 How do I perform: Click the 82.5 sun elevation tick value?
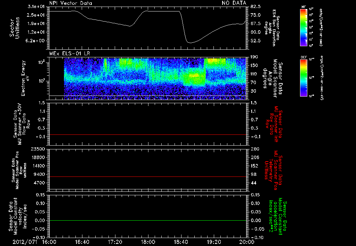[256, 7]
